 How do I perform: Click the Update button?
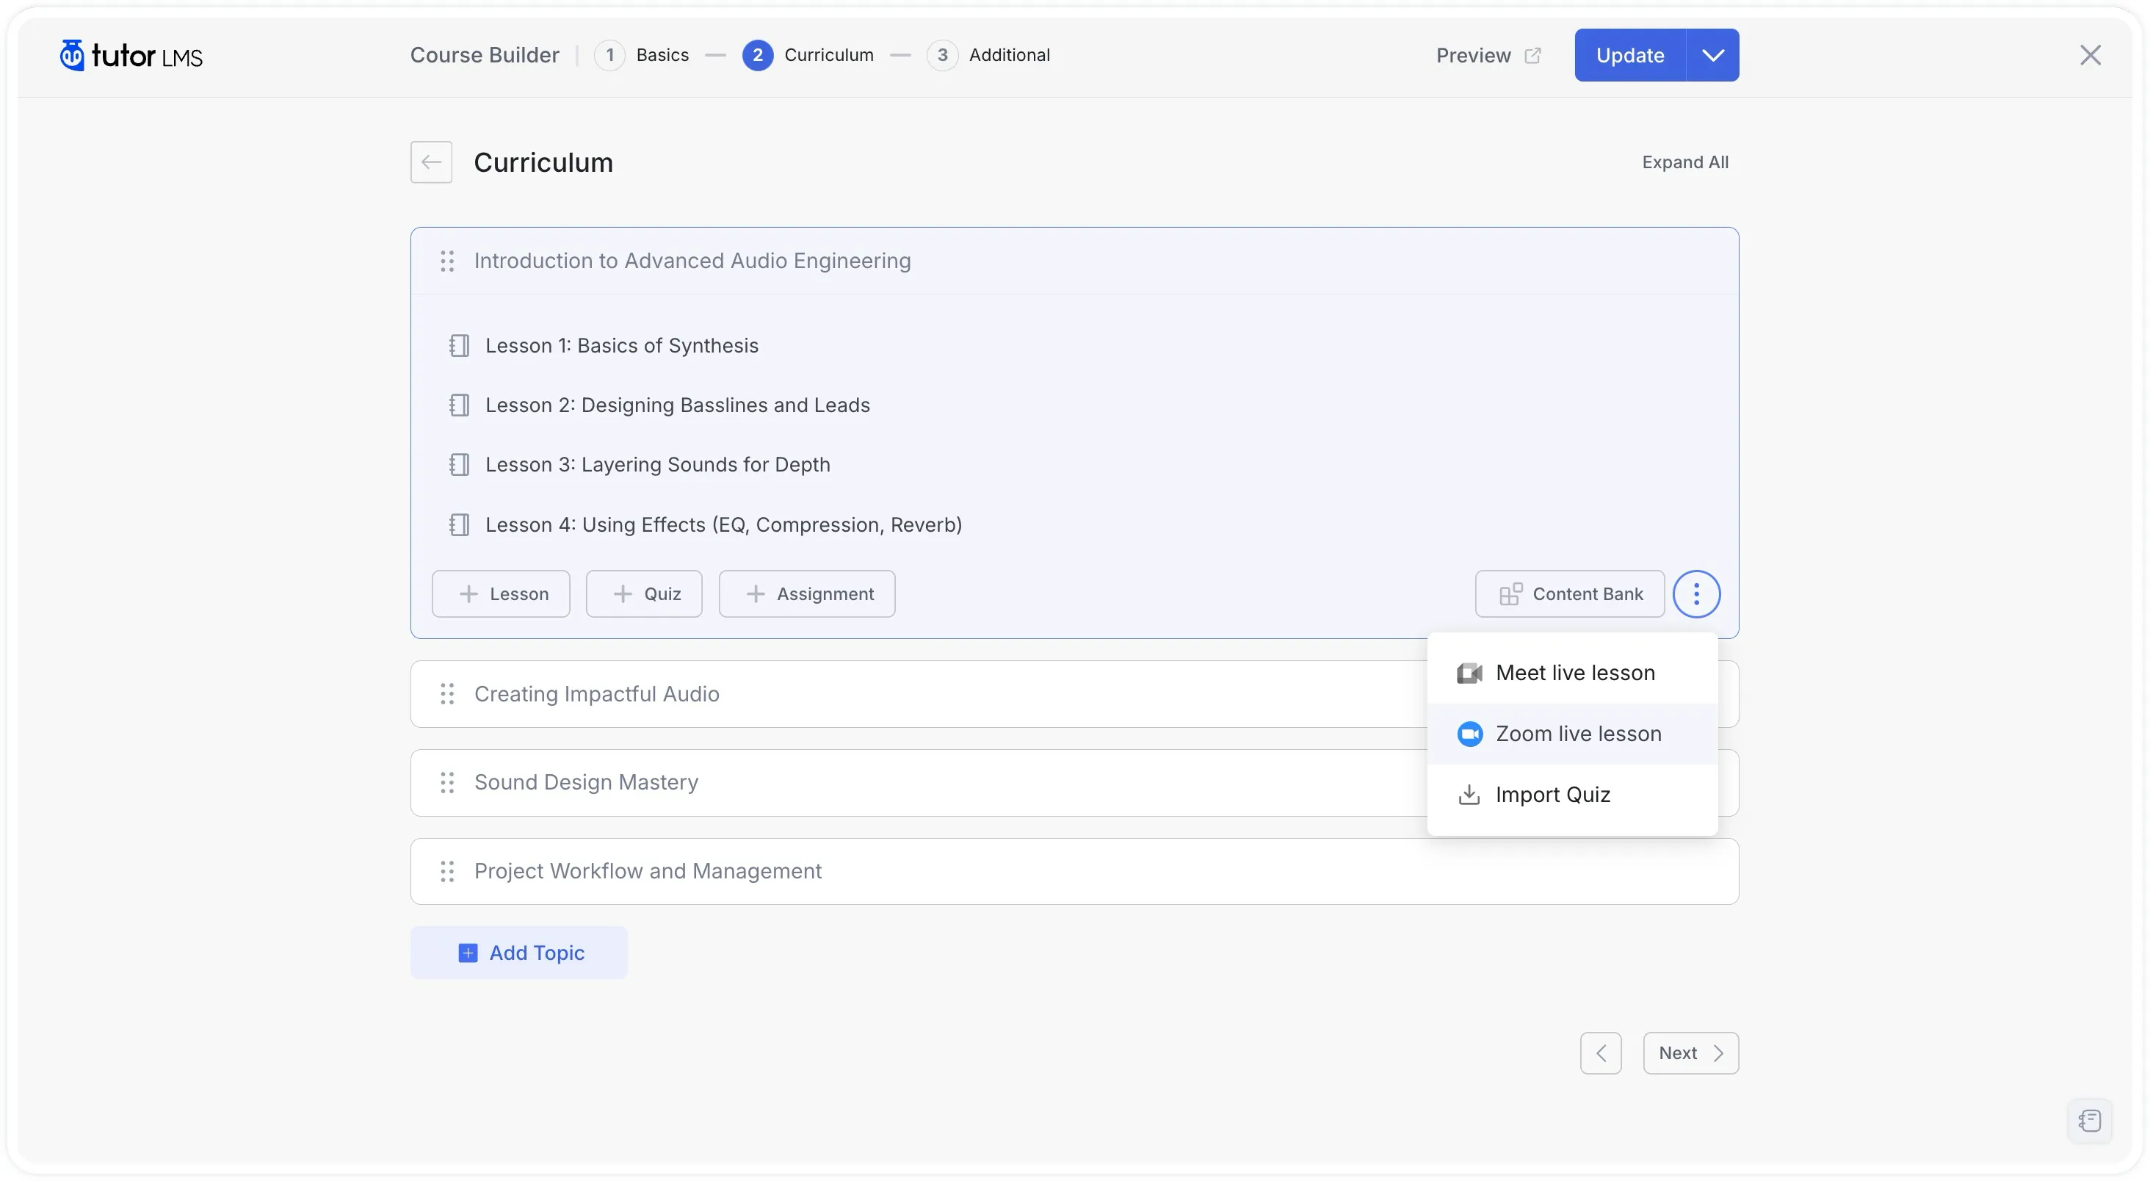point(1630,55)
